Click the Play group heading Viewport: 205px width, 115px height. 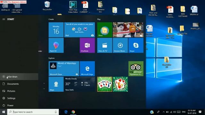[x=99, y=19]
